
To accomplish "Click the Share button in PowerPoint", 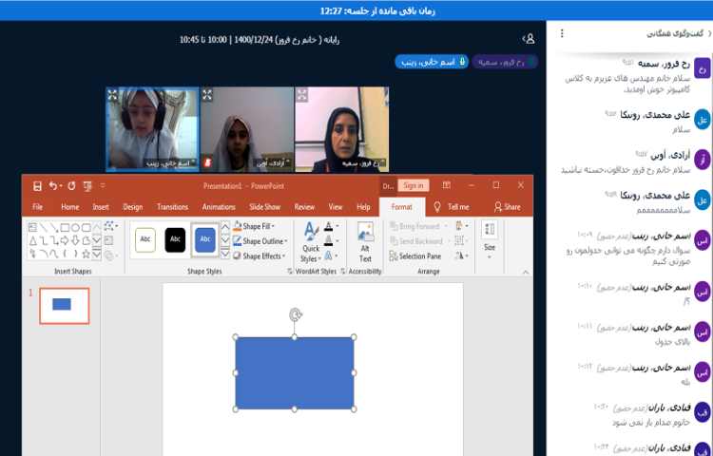I will click(x=508, y=207).
